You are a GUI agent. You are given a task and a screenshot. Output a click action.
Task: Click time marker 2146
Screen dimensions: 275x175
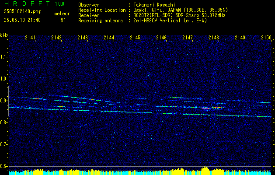coord(161,37)
